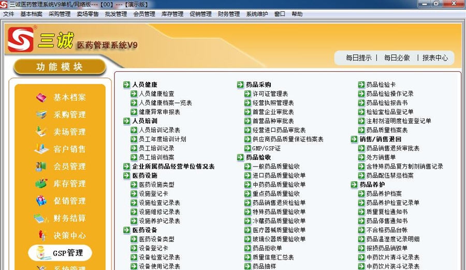The width and height of the screenshot is (466, 270).
Task: Open the 库存管理 sidebar icon
Action: (x=41, y=184)
